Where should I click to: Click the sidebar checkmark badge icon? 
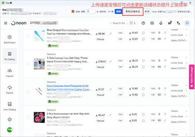pyautogui.click(x=10, y=119)
